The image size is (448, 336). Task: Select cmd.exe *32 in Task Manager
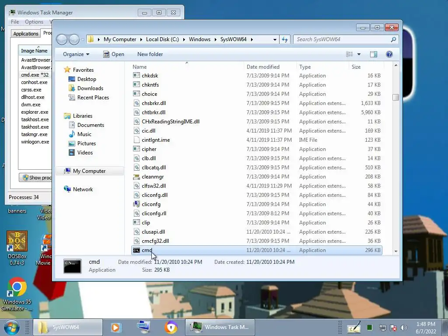[35, 75]
